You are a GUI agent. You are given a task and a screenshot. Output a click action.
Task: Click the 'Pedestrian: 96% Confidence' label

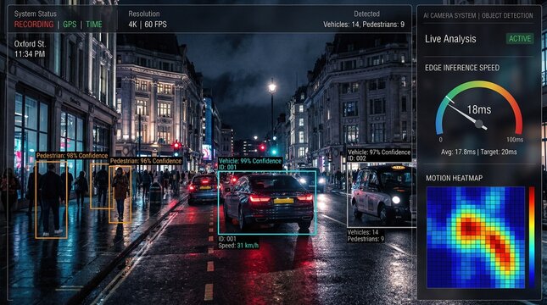tap(146, 161)
